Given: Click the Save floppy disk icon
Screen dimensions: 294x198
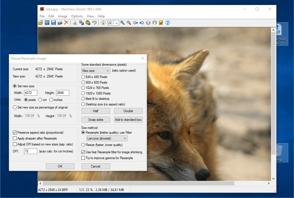Looking at the screenshot, I should point(54,23).
